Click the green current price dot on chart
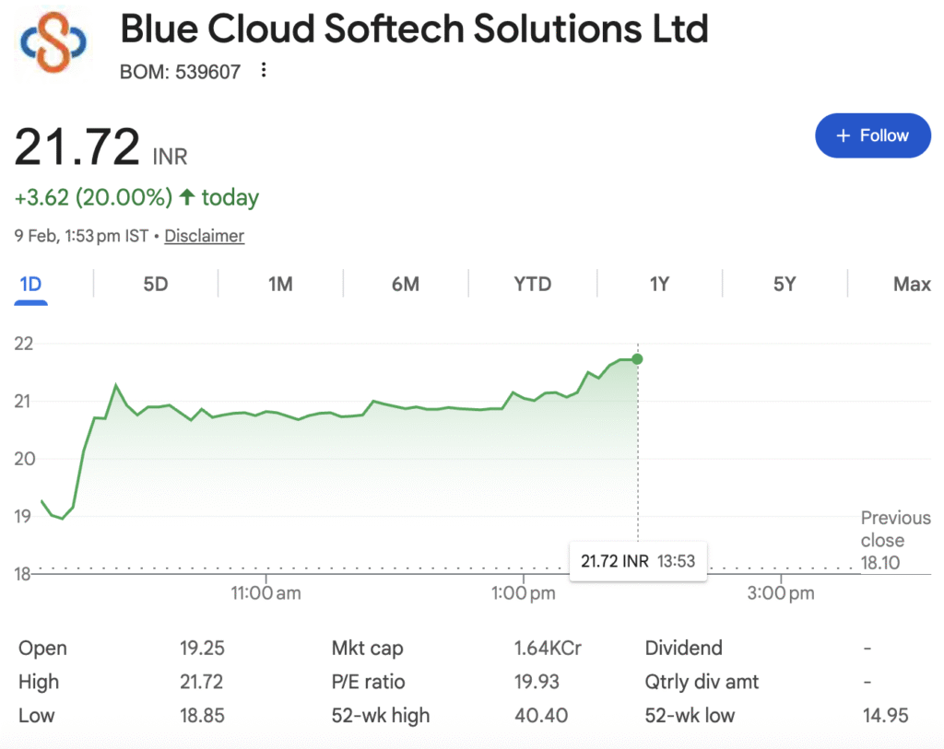The width and height of the screenshot is (944, 749). click(637, 358)
